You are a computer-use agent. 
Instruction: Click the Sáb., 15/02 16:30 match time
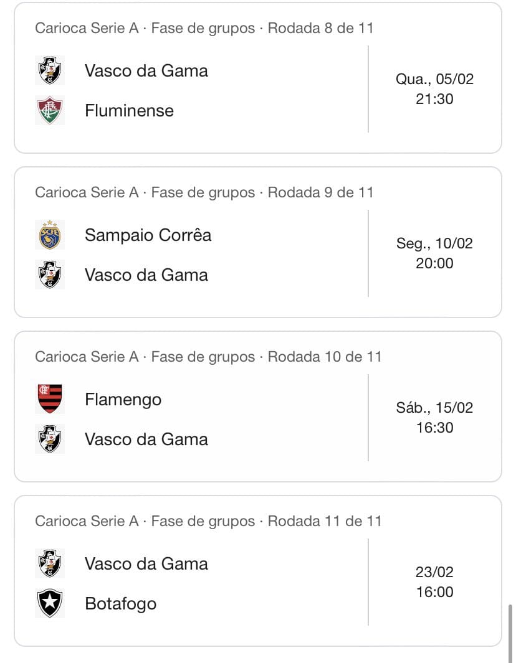[x=434, y=418]
